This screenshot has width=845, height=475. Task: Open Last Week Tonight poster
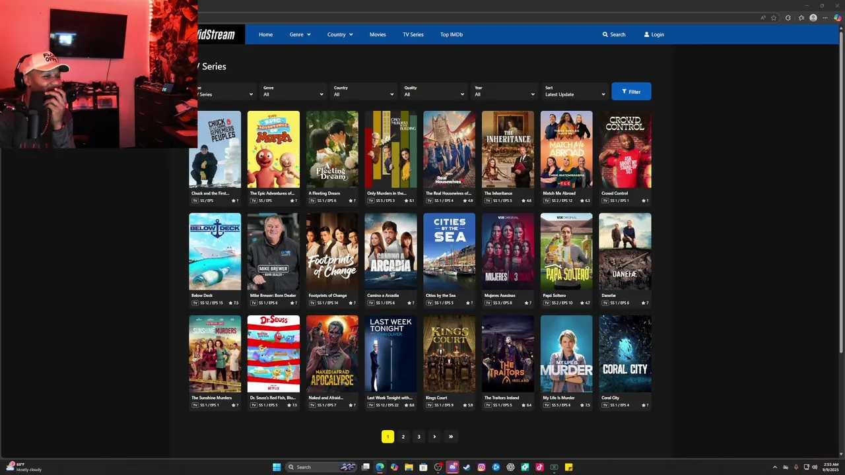(x=390, y=354)
